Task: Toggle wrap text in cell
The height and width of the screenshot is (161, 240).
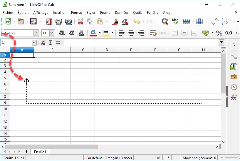Action: pos(153,33)
